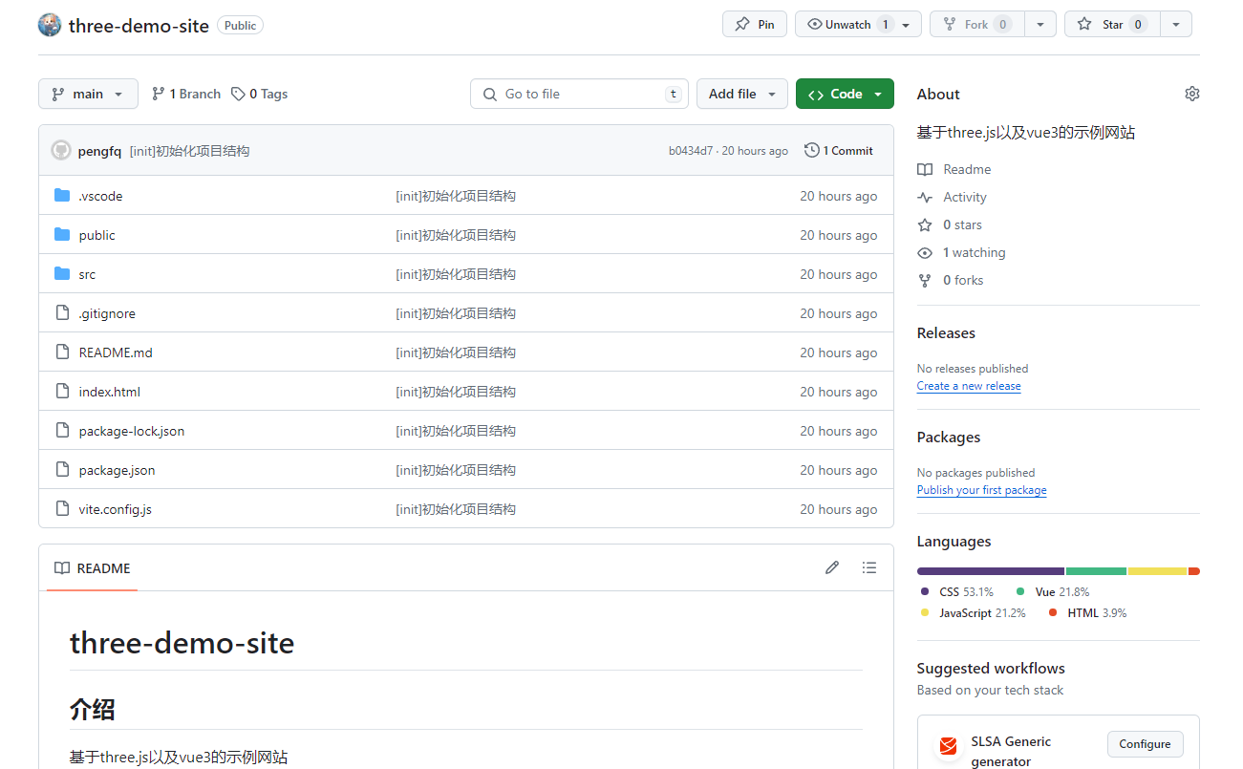View the 0 Tags link
The height and width of the screenshot is (769, 1243).
pos(259,94)
